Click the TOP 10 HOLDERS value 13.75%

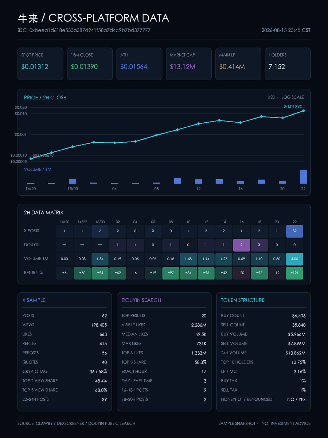[299, 362]
